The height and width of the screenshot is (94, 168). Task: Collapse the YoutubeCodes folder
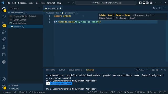(x=25, y=23)
